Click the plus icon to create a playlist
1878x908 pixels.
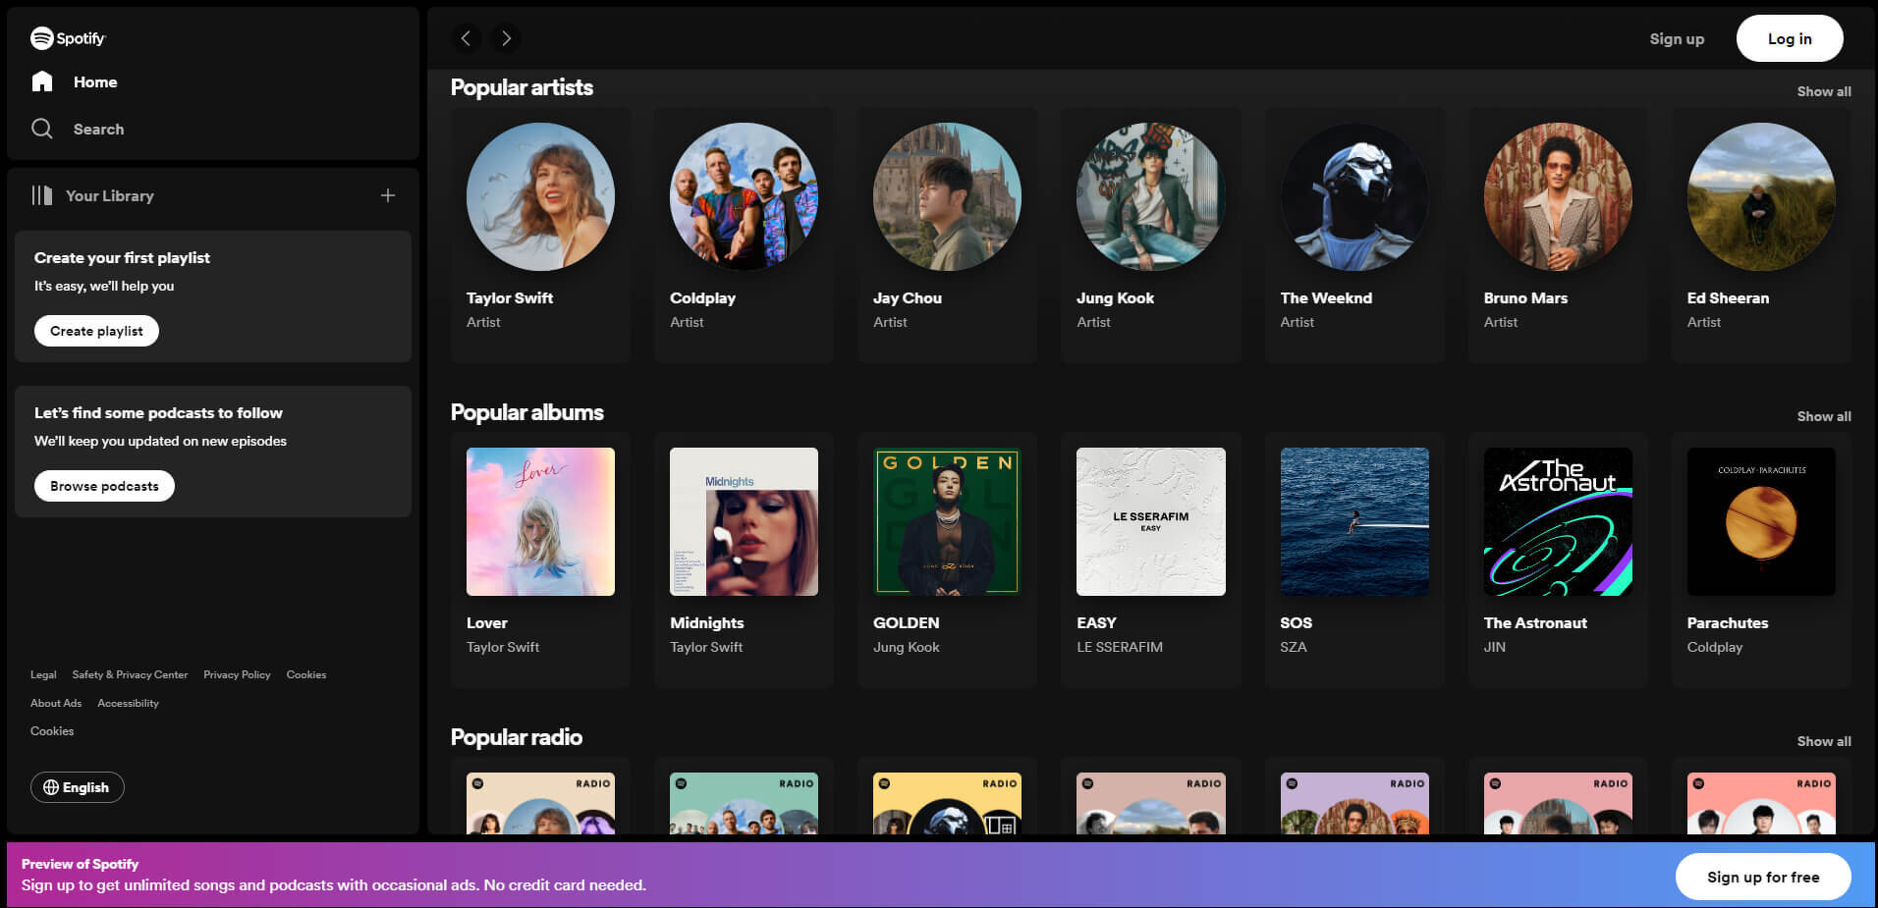point(388,195)
